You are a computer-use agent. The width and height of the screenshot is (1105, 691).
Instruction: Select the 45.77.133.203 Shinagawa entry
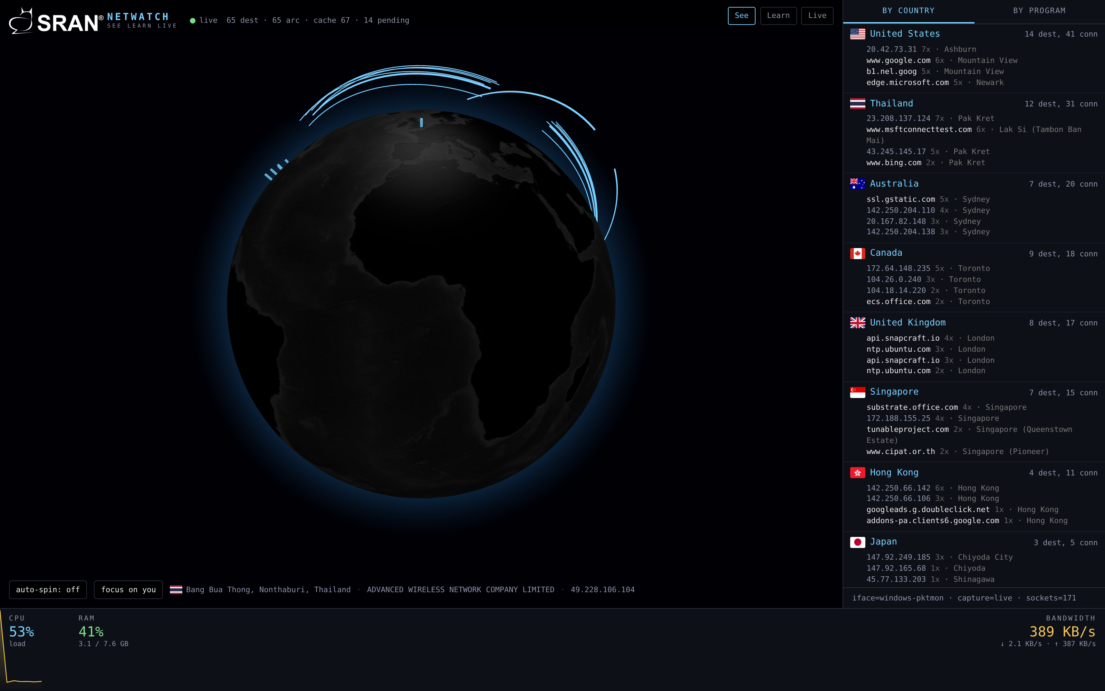pyautogui.click(x=930, y=579)
